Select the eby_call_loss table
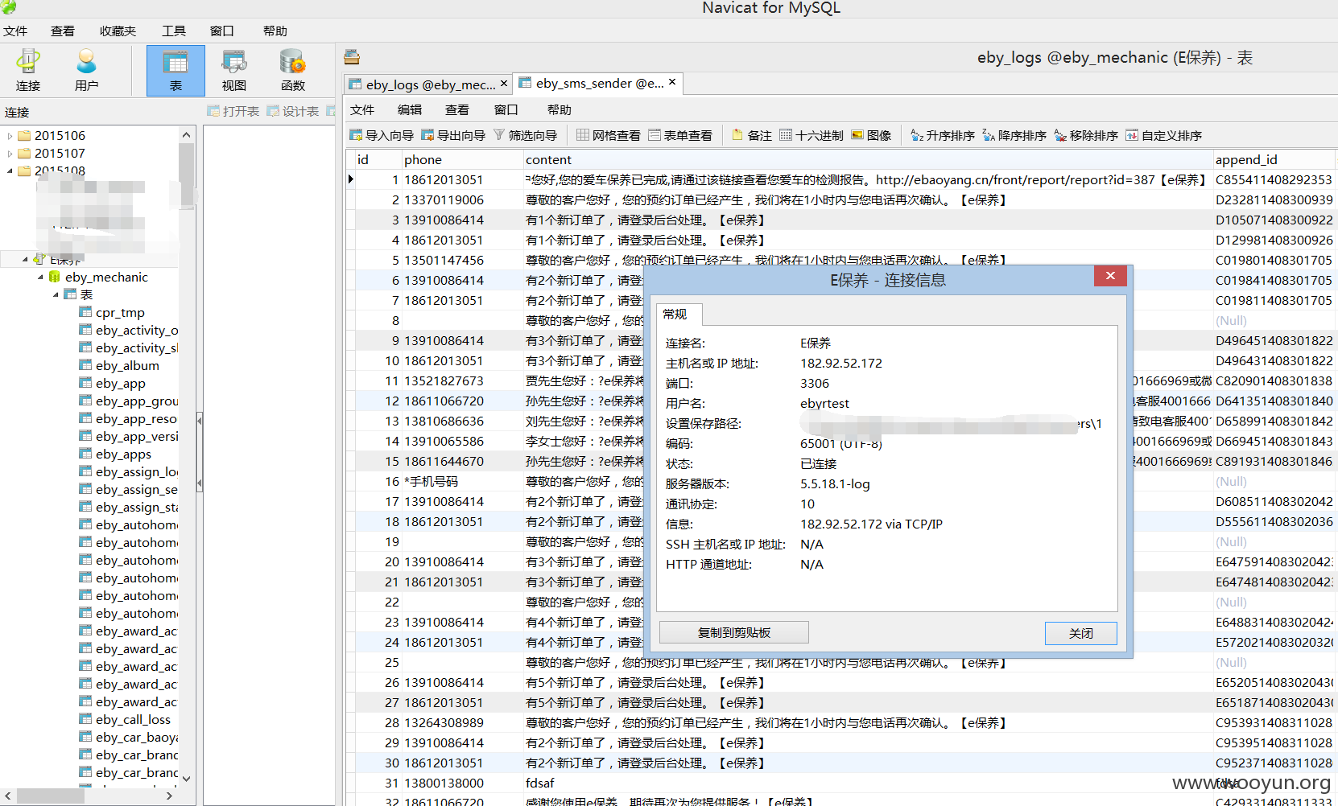The width and height of the screenshot is (1338, 806). click(x=133, y=719)
